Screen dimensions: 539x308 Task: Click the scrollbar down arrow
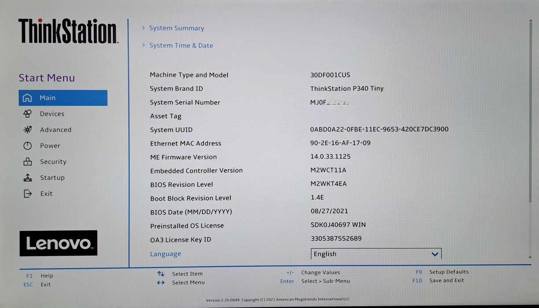pos(530,257)
